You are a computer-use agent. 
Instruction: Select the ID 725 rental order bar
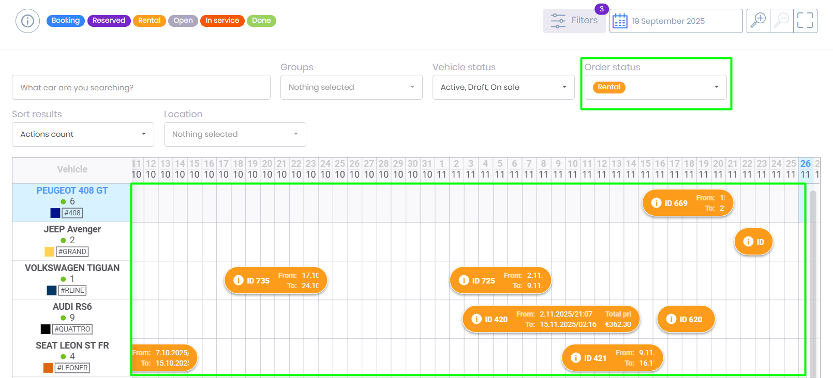tap(500, 280)
